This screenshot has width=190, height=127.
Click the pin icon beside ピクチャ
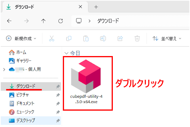pyautogui.click(x=58, y=95)
